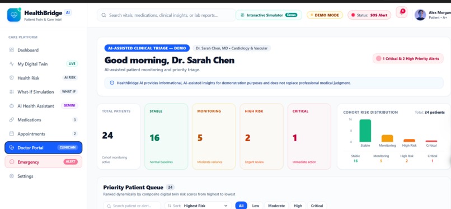Click the Appointments count badge 2

(x=75, y=134)
